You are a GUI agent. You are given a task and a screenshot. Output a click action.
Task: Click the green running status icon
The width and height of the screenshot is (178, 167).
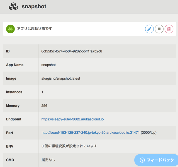click(10, 29)
